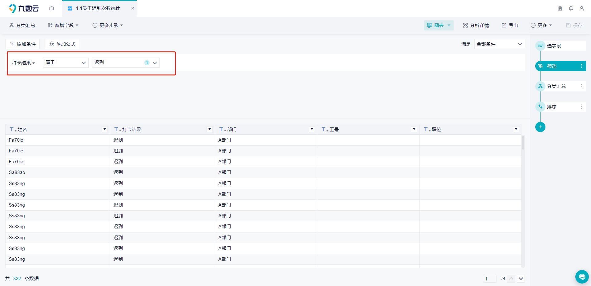Viewport: 591px width, 286px height.
Task: Go to the home page icon
Action: [51, 8]
